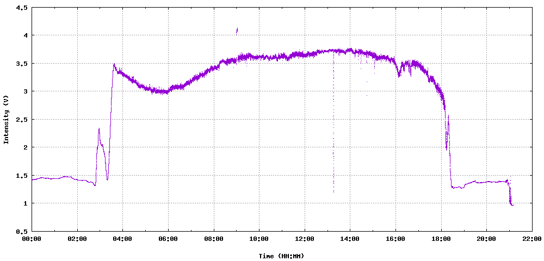Click the small peak near 03:00

click(99, 129)
